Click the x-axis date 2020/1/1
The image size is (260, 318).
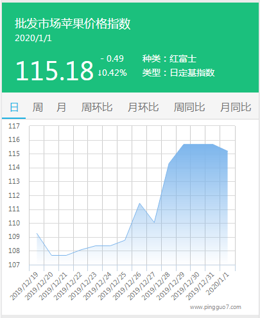[x=218, y=284]
